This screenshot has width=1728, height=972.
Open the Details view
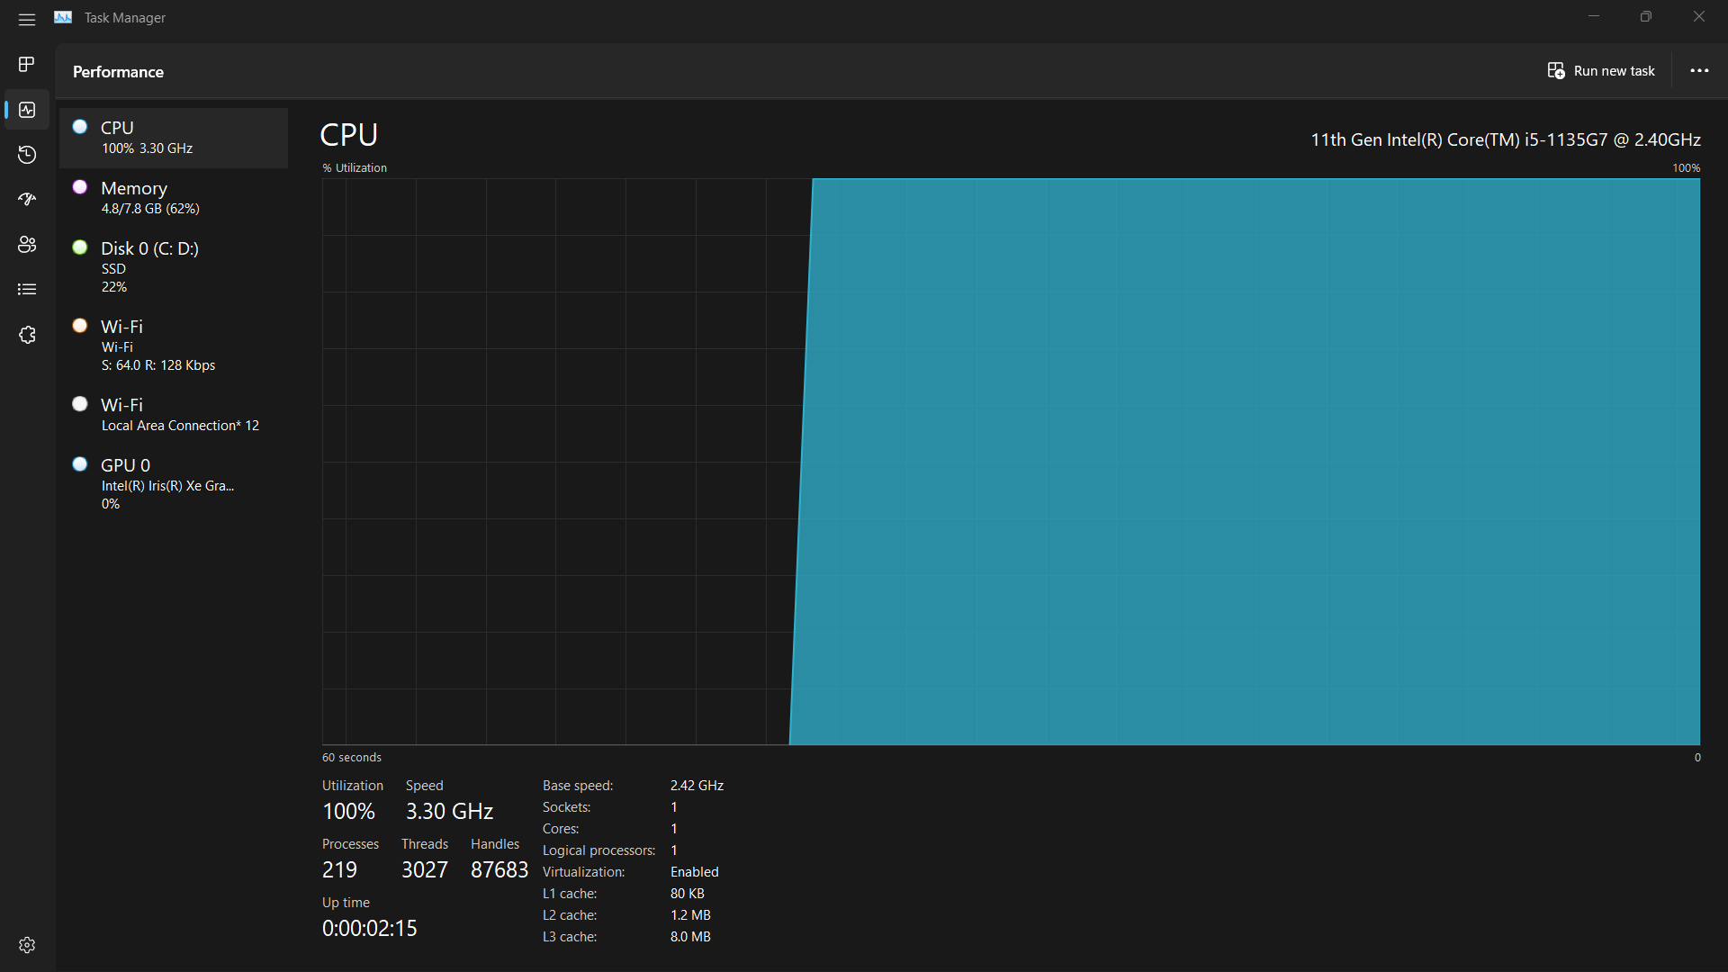pyautogui.click(x=27, y=289)
